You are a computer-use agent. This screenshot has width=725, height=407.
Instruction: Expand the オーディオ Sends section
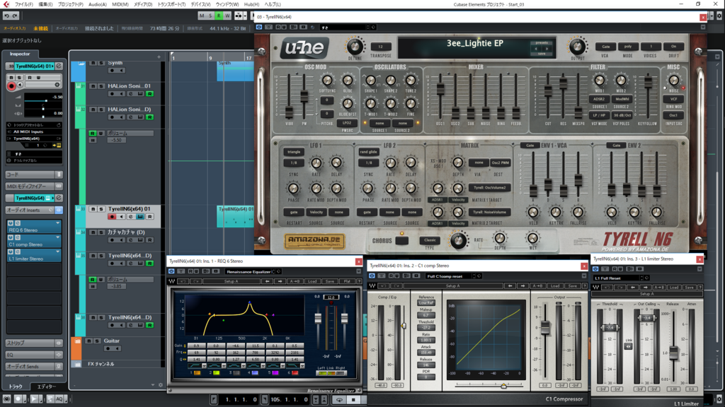coord(34,366)
